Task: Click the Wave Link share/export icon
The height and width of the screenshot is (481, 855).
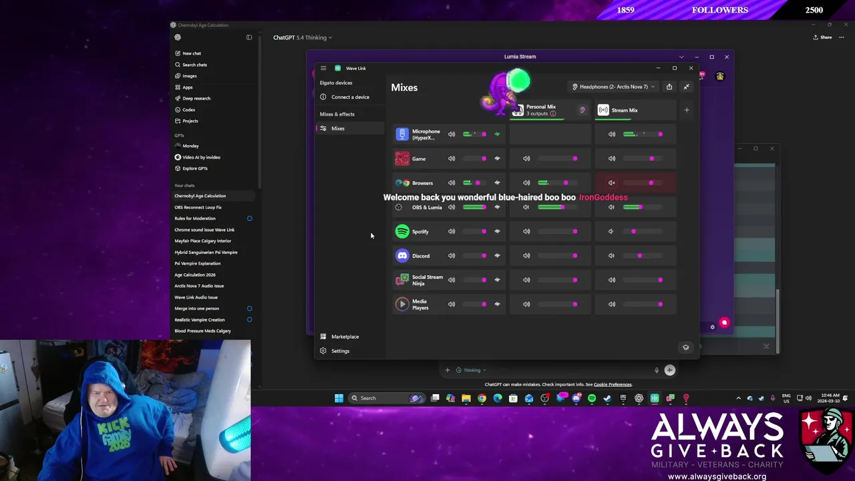Action: point(669,87)
